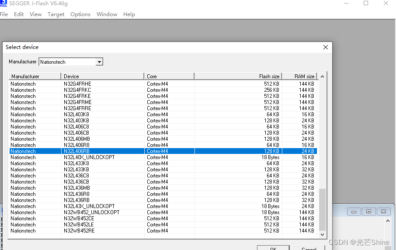Click the scrollbar up arrow in device list

[322, 76]
